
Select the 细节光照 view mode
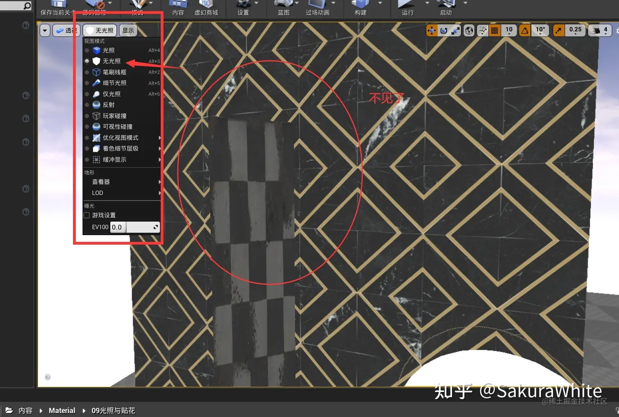point(122,83)
